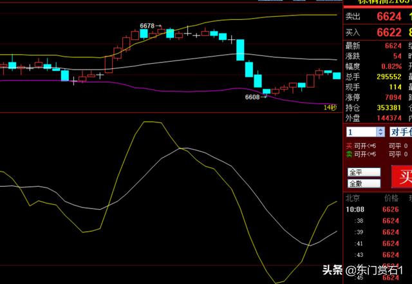The width and height of the screenshot is (412, 284).
Task: Click the yellow oscillator line's peak
Action: pyautogui.click(x=151, y=122)
